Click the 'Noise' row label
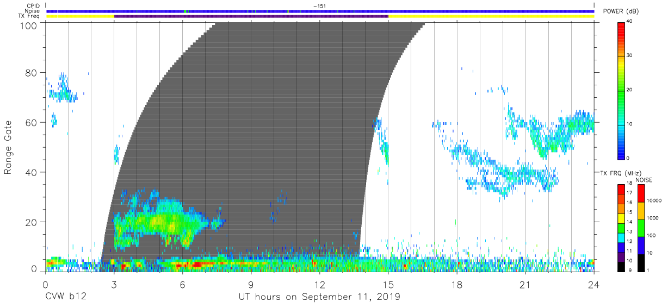Viewport: 668px width, 308px height. pos(33,11)
